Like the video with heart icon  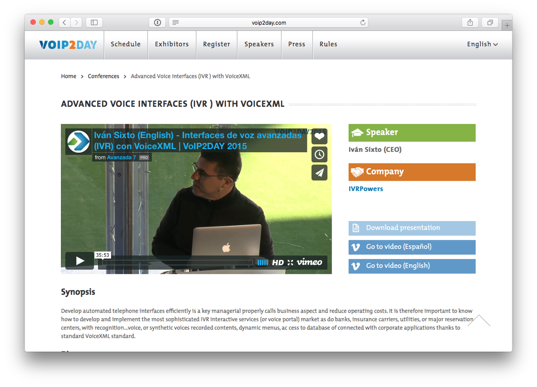pyautogui.click(x=320, y=136)
